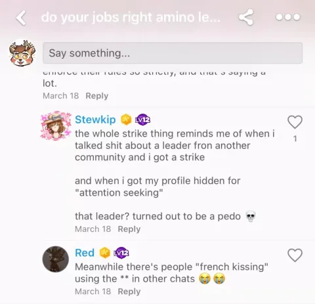This screenshot has height=304, width=315.
Task: Open Stewkip's profile avatar
Action: tap(56, 125)
